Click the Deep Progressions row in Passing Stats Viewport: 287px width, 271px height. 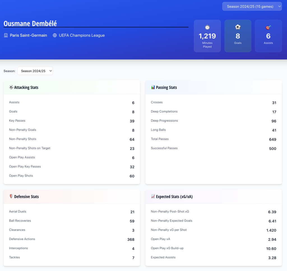click(213, 121)
